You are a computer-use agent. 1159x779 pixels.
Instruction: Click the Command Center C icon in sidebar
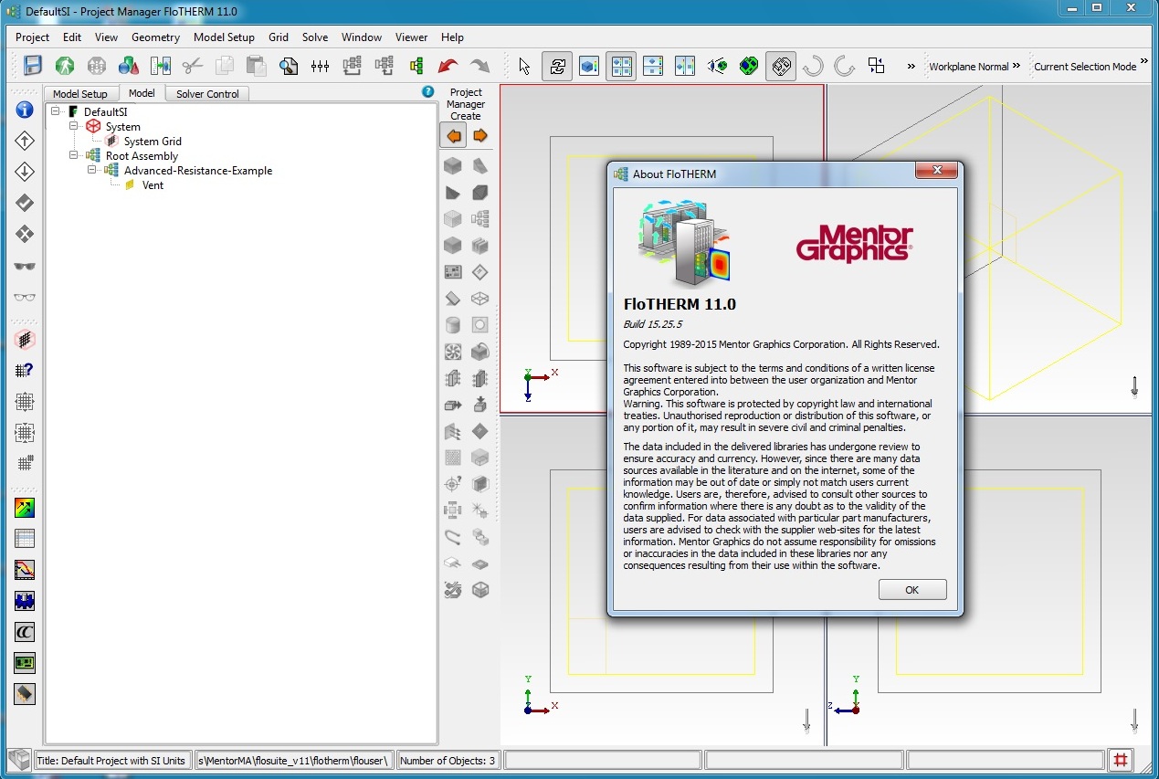point(25,632)
